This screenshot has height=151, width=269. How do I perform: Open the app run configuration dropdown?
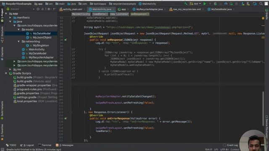[195, 4]
